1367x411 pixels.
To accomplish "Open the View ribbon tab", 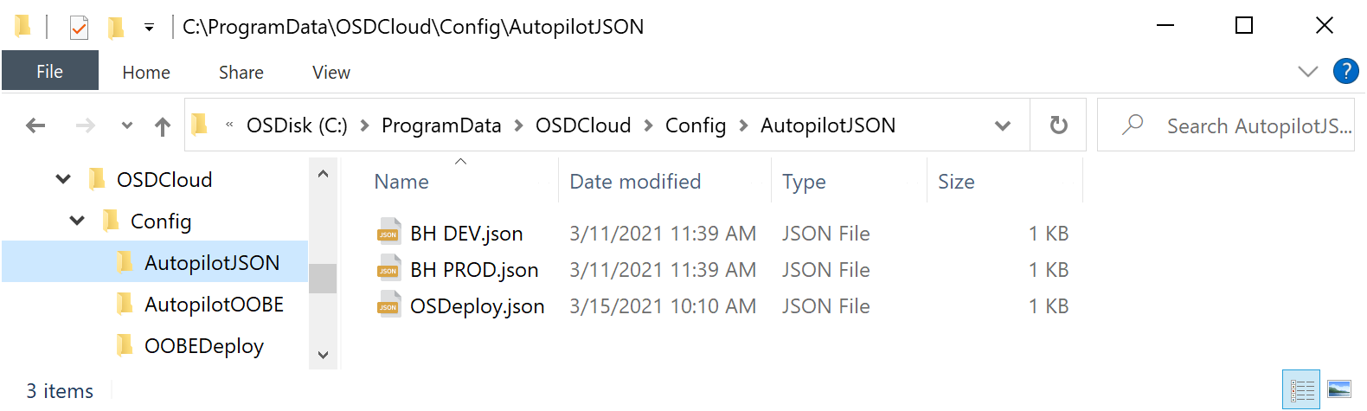I will 331,73.
